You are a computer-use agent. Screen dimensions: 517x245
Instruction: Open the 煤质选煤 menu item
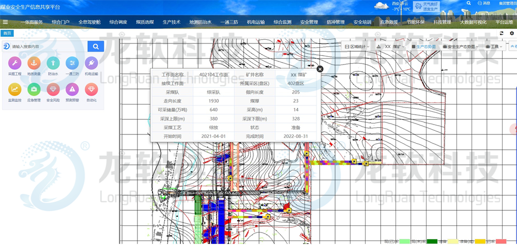(145, 22)
